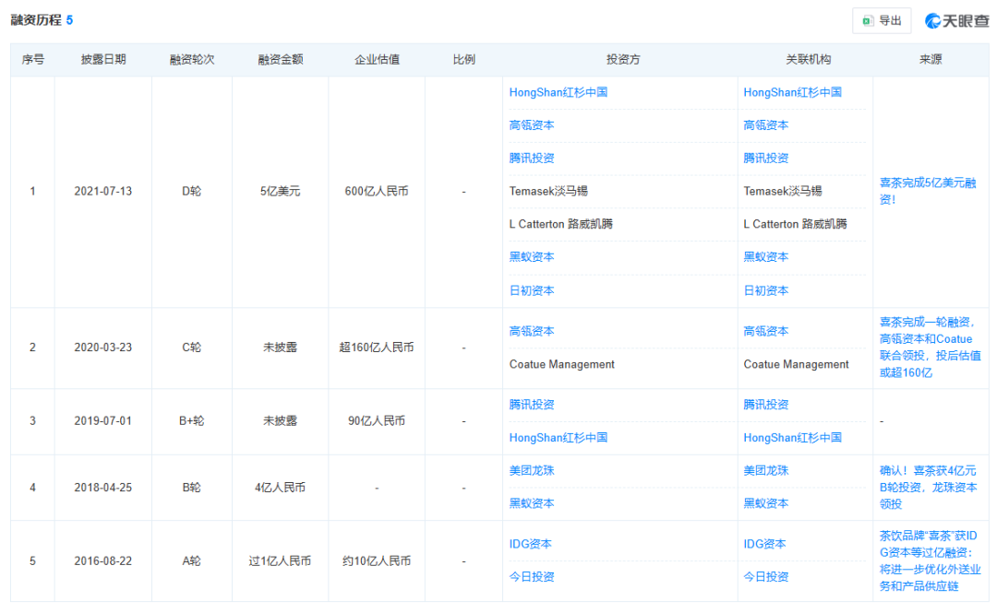Click the 超160亿人民币 valuation cell

point(377,348)
